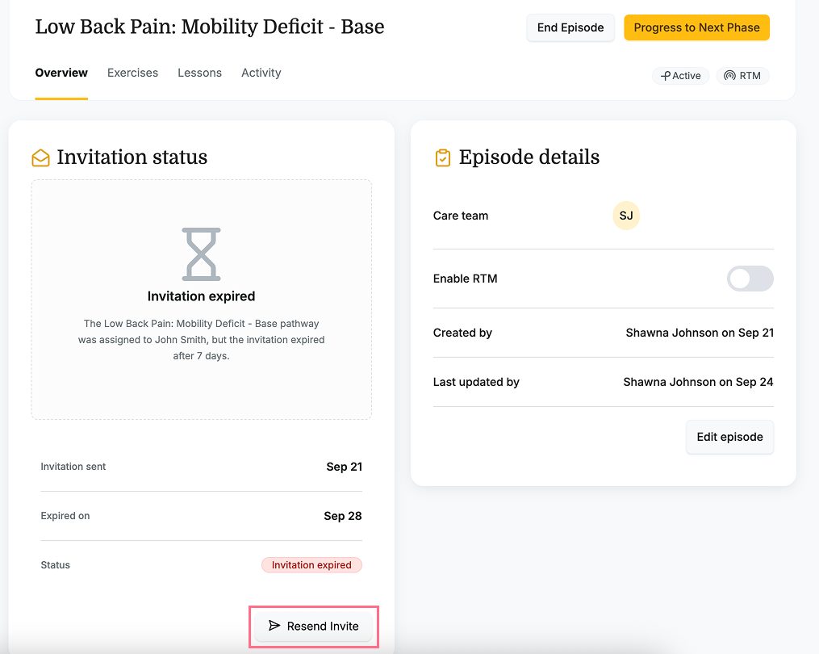Show the Activity tab
This screenshot has width=819, height=654.
261,73
